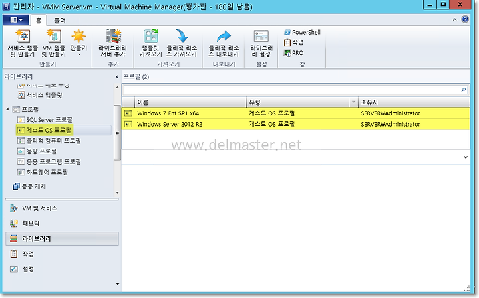Launch PowerShell from ribbon
The height and width of the screenshot is (298, 479).
click(x=303, y=32)
